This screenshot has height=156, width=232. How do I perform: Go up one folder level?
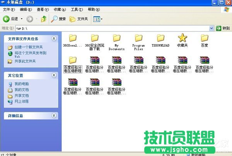(44, 19)
